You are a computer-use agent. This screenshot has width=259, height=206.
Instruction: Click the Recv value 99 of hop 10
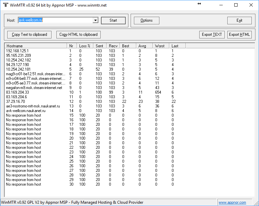(111, 92)
